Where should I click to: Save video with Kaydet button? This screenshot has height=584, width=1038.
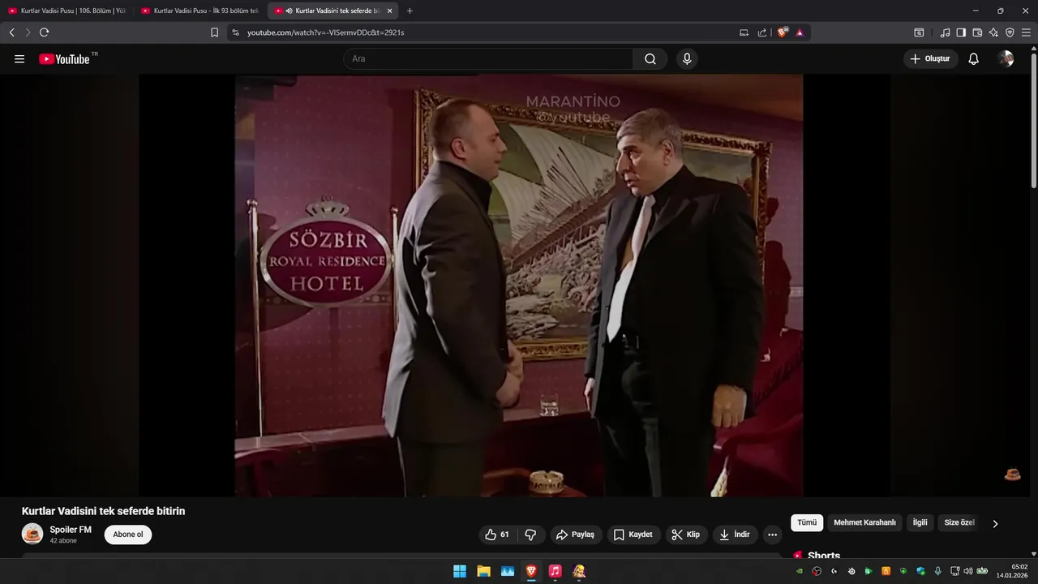click(x=633, y=535)
